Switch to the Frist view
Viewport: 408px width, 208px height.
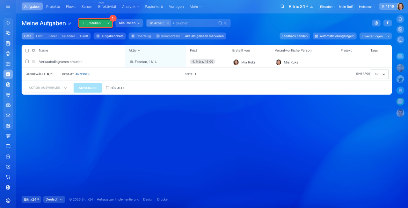[39, 36]
